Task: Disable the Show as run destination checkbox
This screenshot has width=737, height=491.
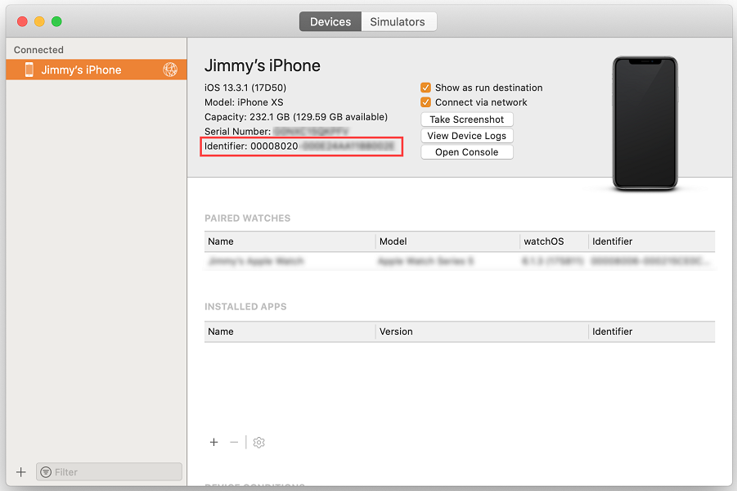Action: 425,88
